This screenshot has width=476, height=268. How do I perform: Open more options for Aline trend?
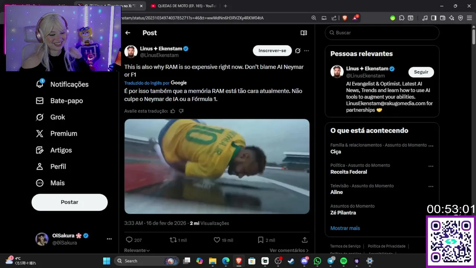click(x=431, y=186)
